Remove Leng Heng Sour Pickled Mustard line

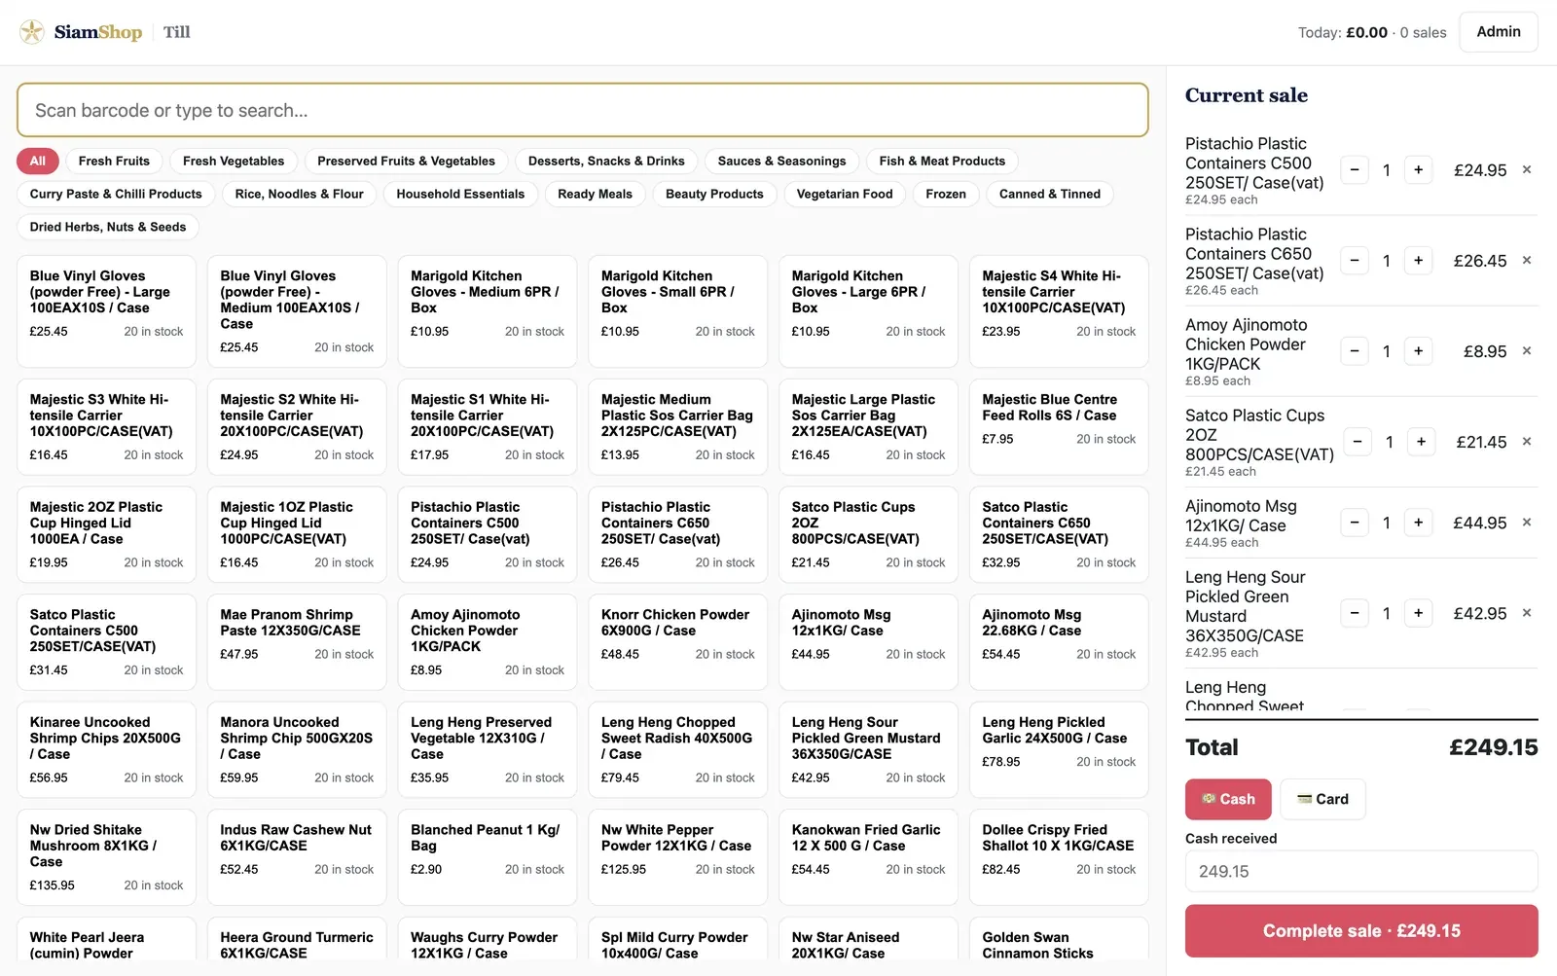point(1527,612)
